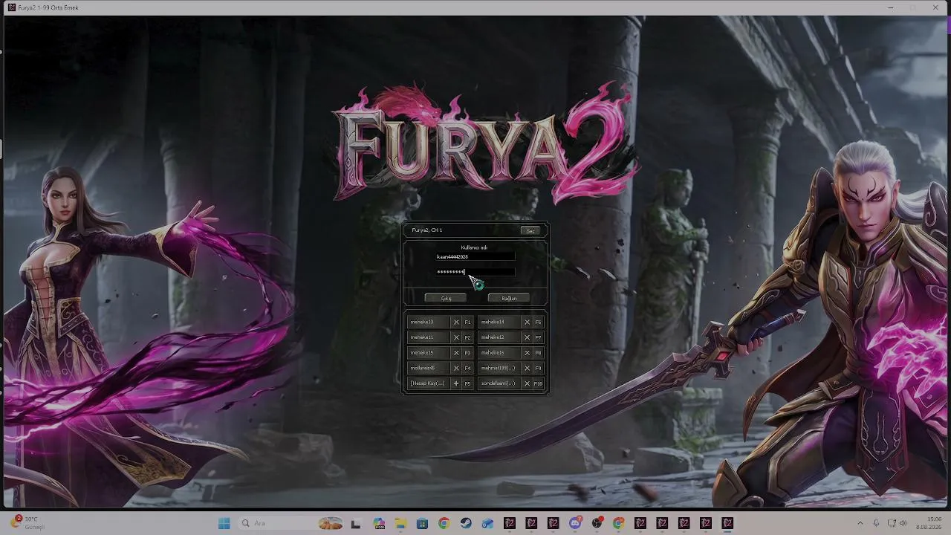The width and height of the screenshot is (951, 535).
Task: Open File Explorer from the taskbar
Action: pos(400,523)
